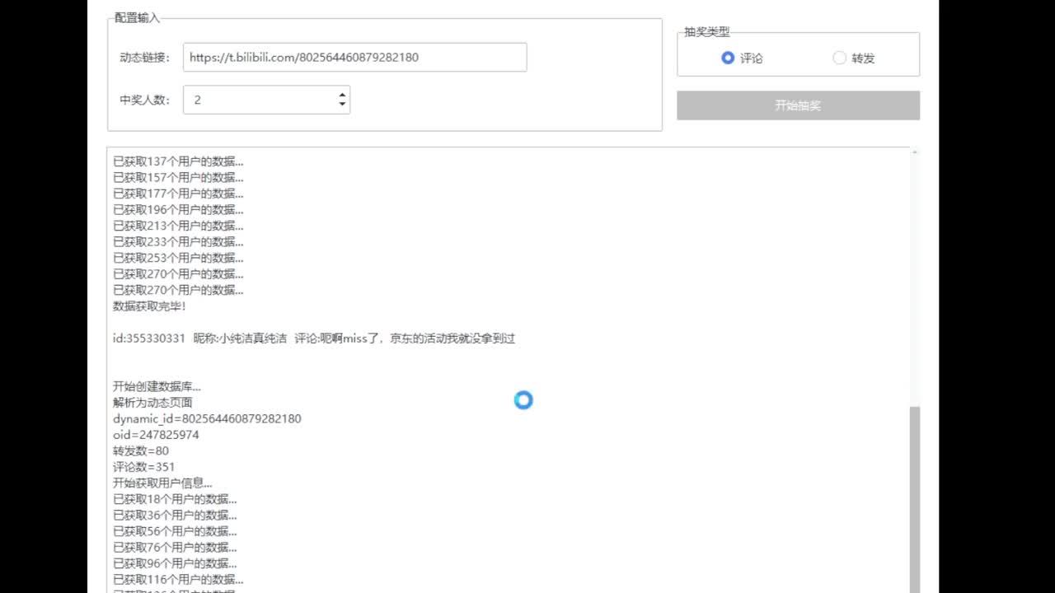Click the 评论数=351 log entry
1055x593 pixels.
[x=144, y=467]
